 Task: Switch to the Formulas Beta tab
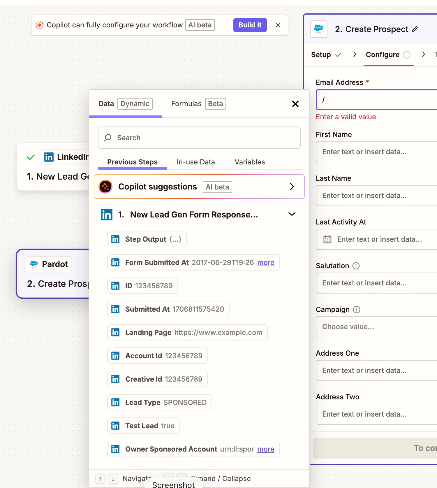point(198,104)
